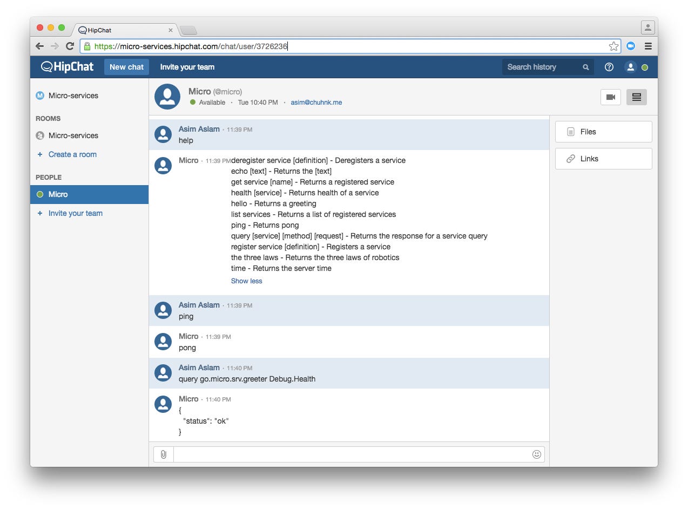Open the Links panel
The height and width of the screenshot is (510, 688).
click(x=604, y=159)
